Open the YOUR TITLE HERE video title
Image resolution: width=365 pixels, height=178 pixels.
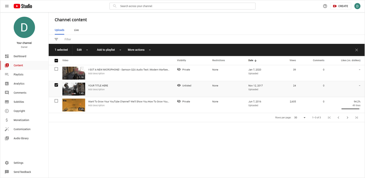click(98, 86)
